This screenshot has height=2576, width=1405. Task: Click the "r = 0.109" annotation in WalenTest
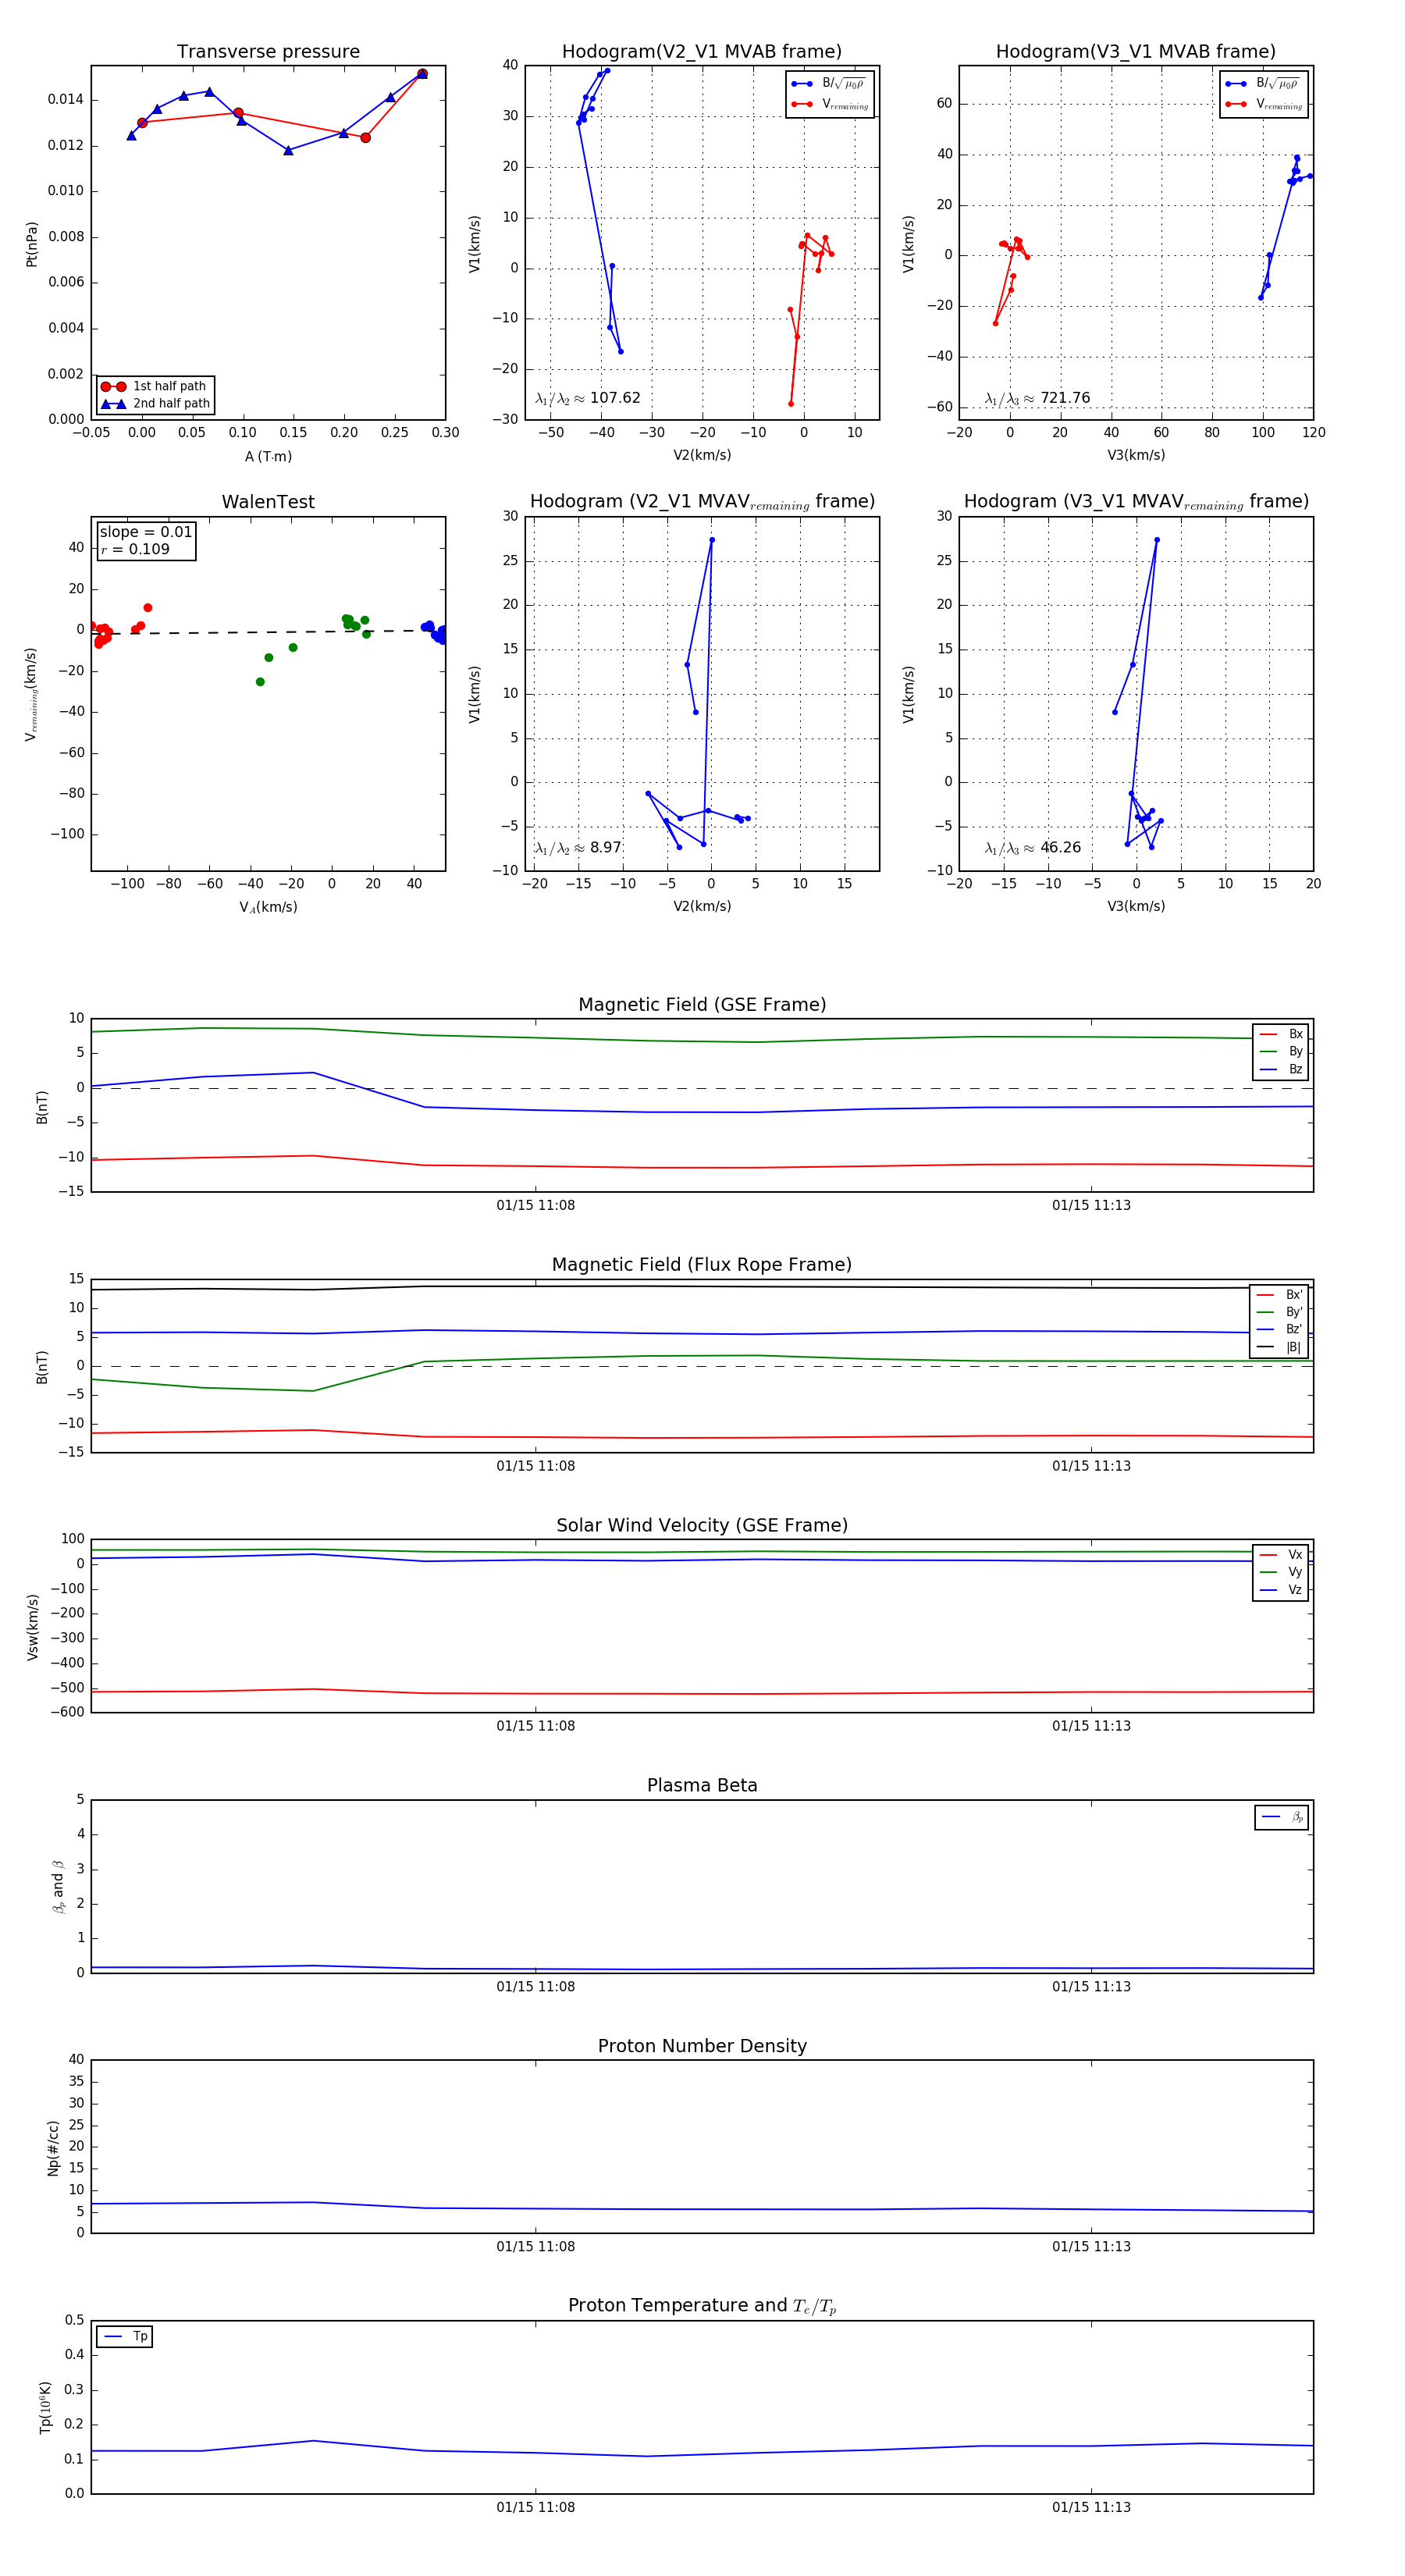(135, 549)
